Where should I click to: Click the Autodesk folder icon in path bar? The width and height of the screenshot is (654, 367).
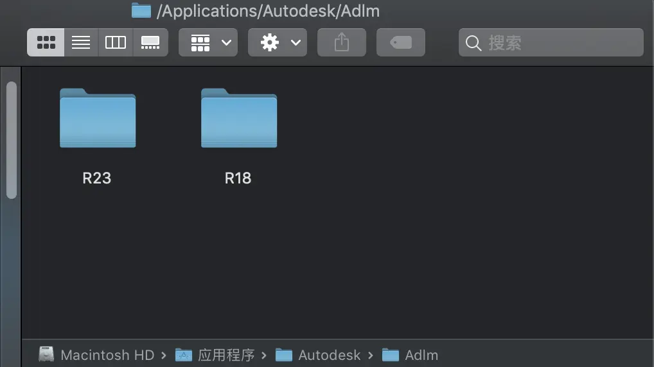point(284,355)
